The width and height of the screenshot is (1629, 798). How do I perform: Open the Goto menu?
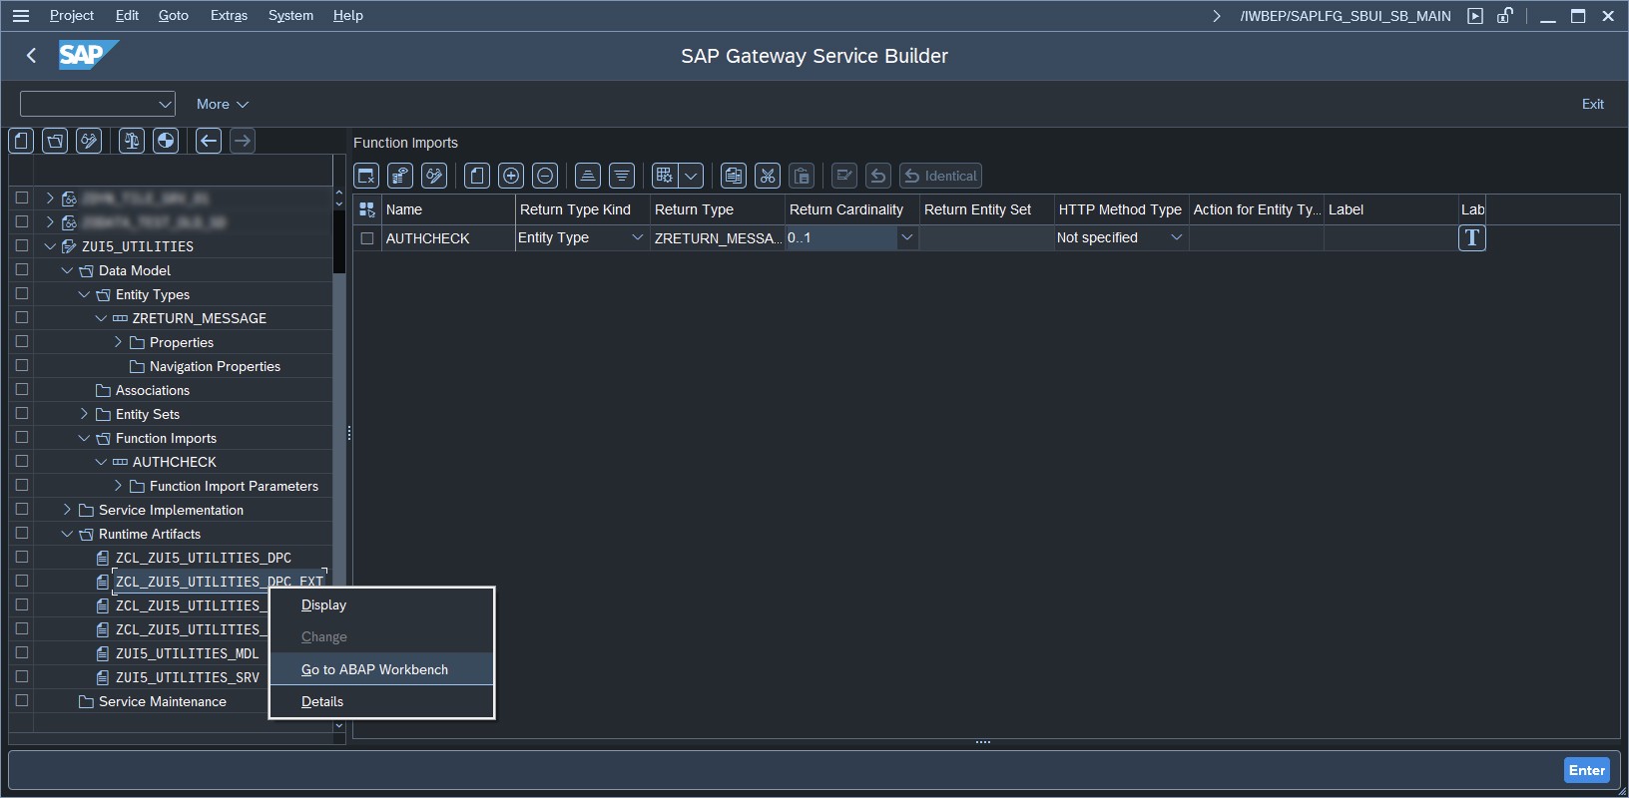(174, 15)
